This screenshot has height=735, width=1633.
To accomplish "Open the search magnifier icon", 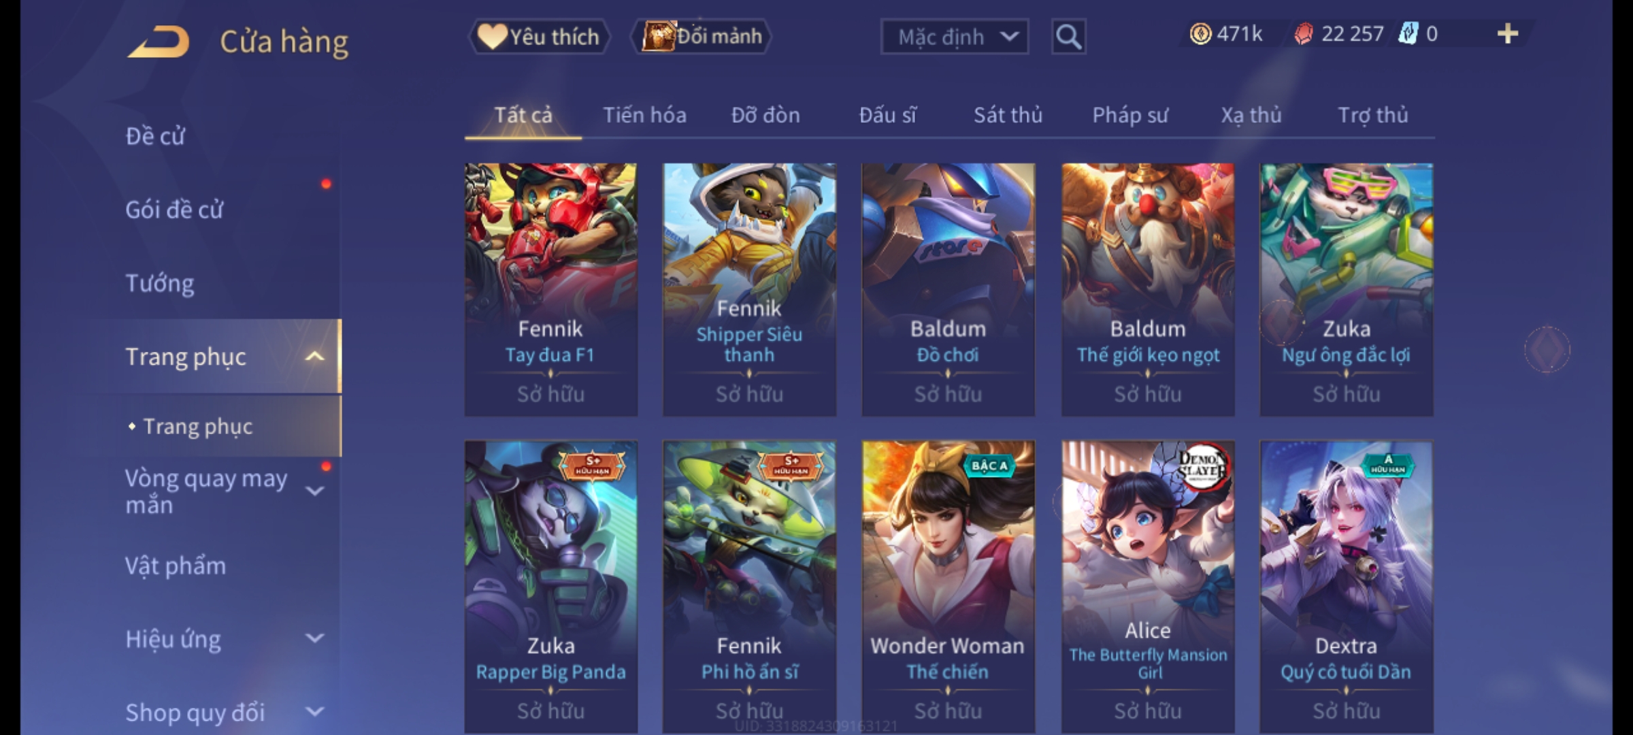I will point(1068,37).
